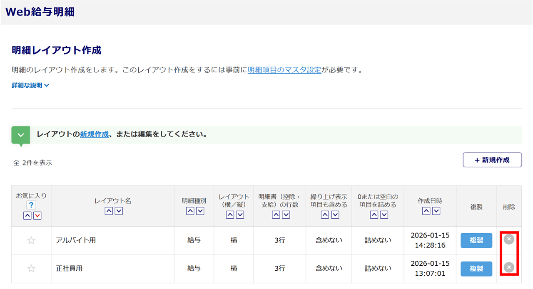This screenshot has width=533, height=289.
Task: Duplicate the アルバイト用 layout
Action: 476,240
